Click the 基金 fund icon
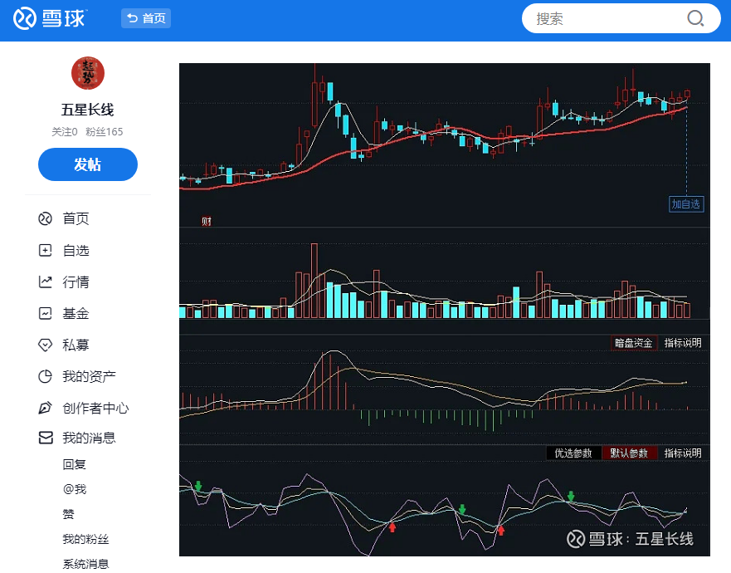 click(x=46, y=313)
